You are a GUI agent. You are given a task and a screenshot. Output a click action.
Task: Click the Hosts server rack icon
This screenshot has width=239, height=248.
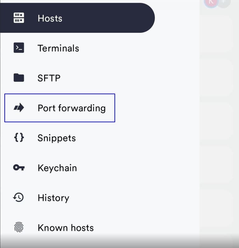[x=19, y=18]
